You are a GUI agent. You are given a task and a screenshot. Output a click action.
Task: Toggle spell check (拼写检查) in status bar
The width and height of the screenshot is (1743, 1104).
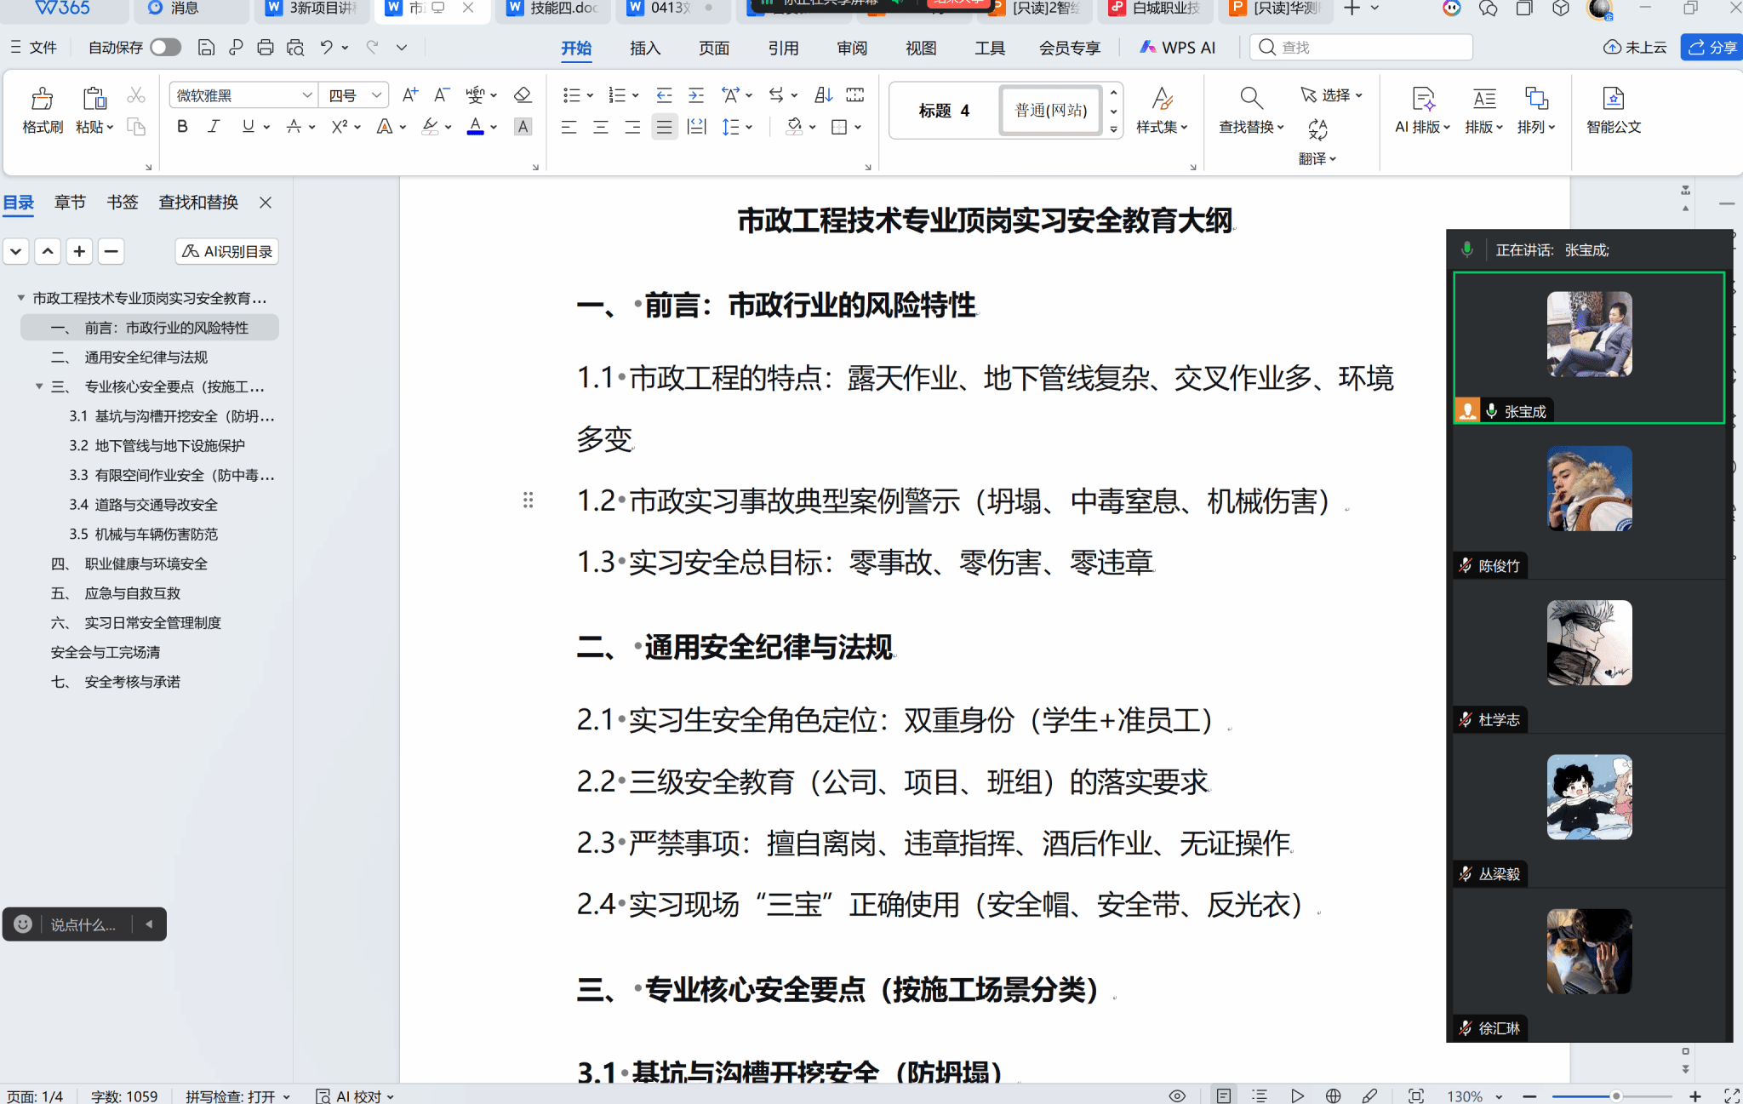tap(230, 1096)
